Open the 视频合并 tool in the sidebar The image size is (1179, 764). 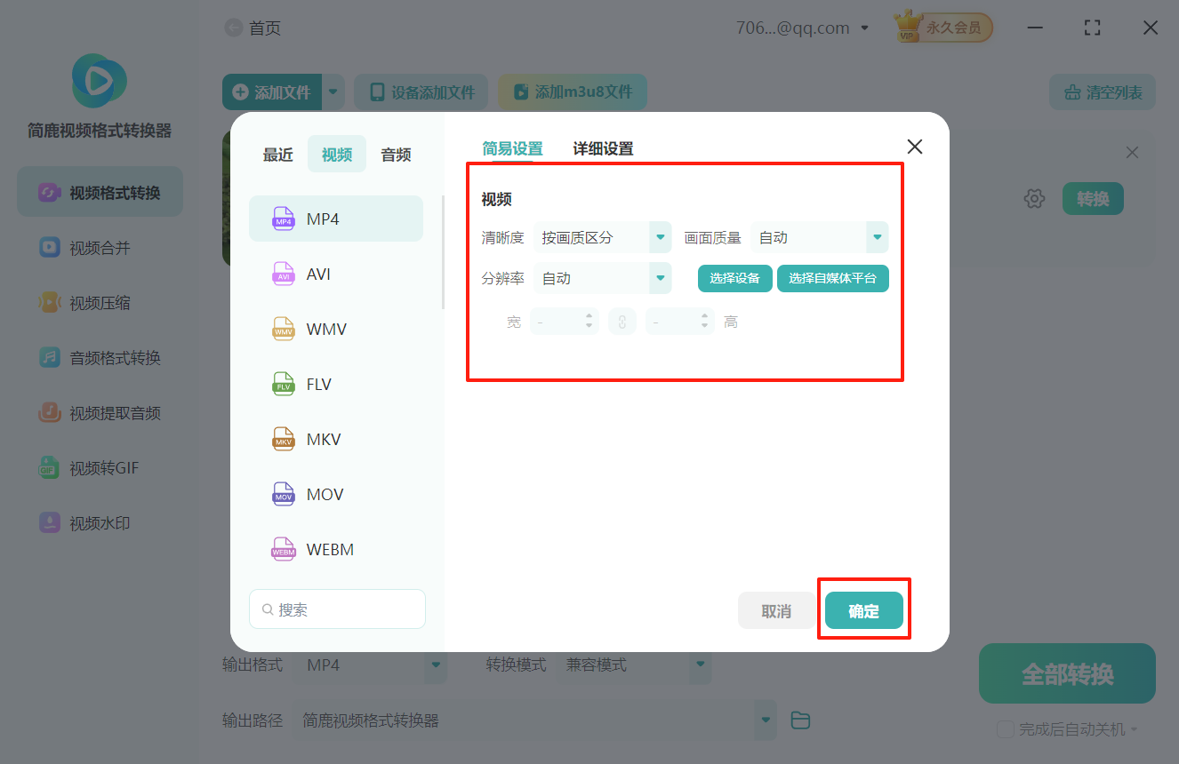tap(99, 247)
